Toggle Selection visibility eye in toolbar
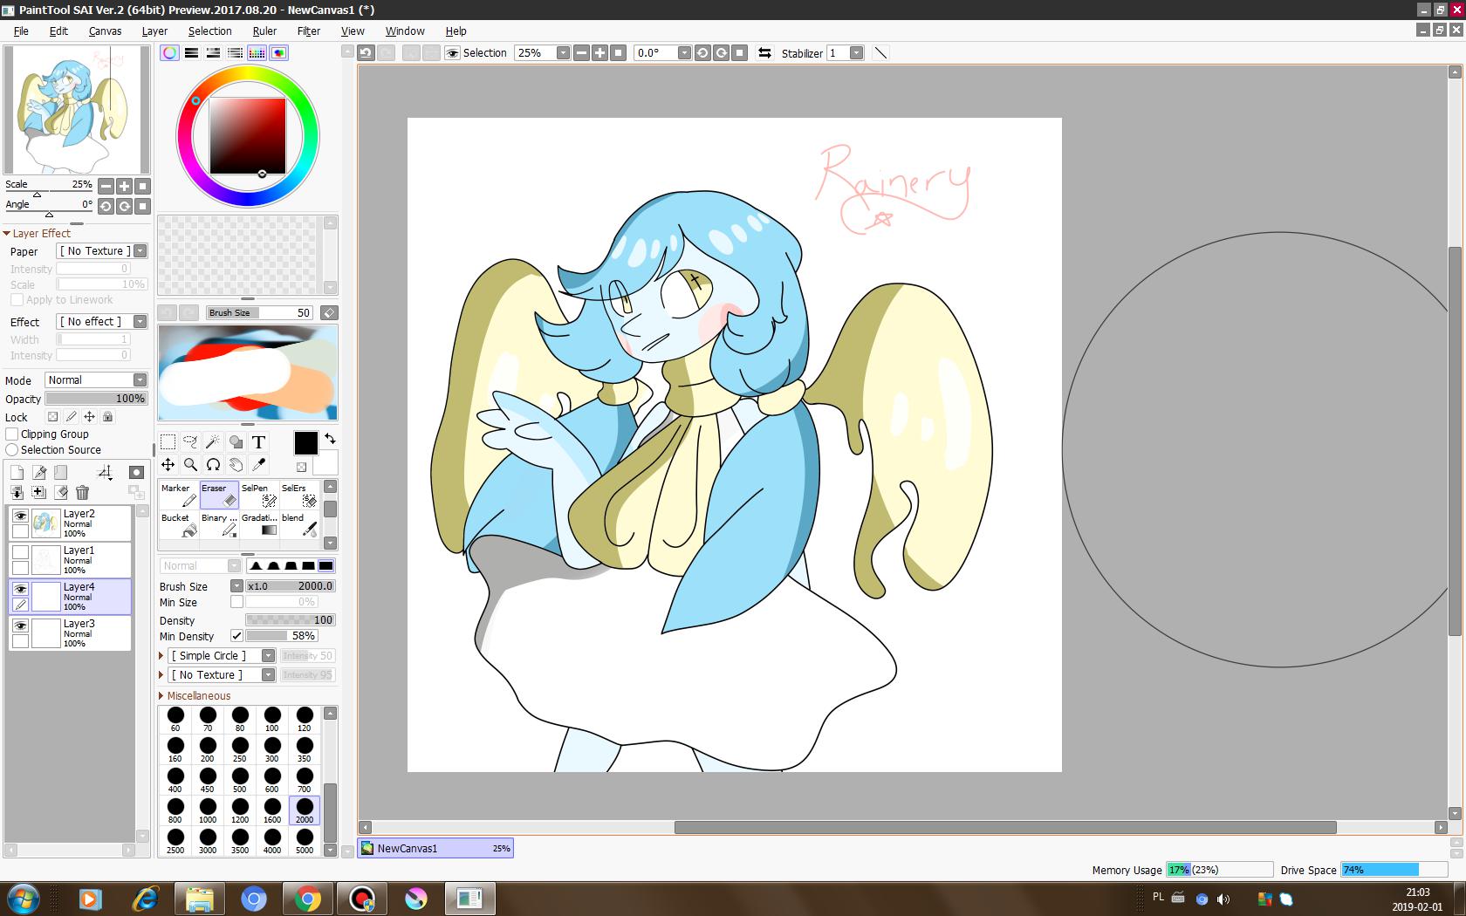Screen dimensions: 1466x916 (452, 53)
